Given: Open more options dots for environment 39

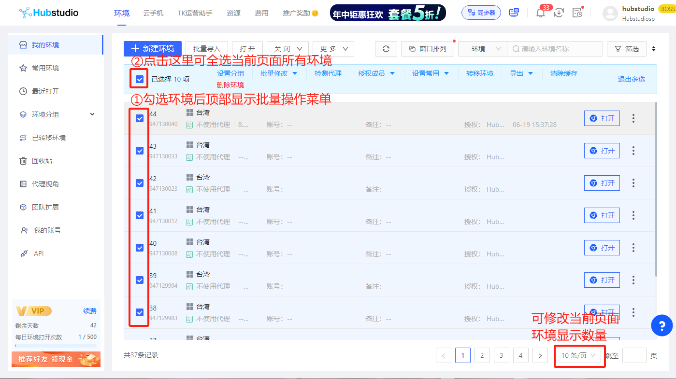Looking at the screenshot, I should coord(633,280).
